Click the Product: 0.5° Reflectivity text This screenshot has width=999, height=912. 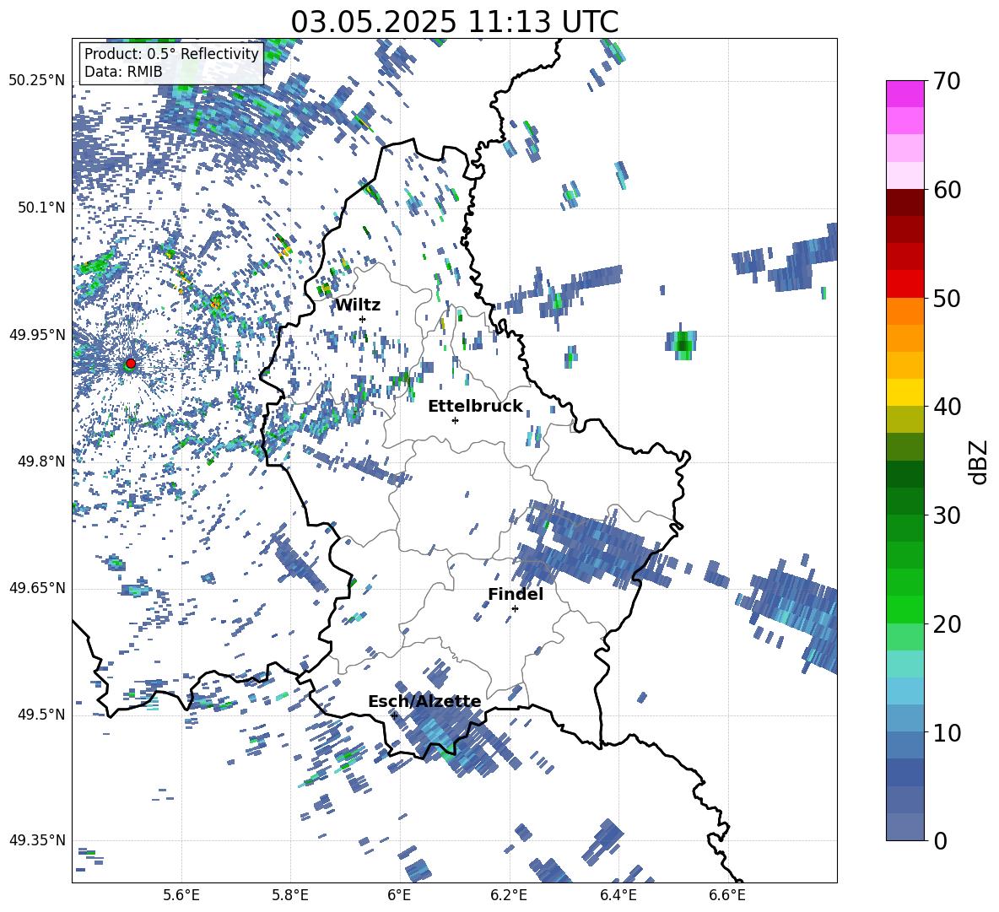[x=171, y=54]
